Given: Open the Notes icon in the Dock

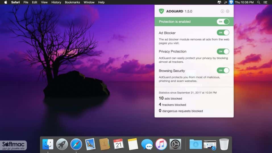Looking at the screenshot, I should [x=133, y=144].
